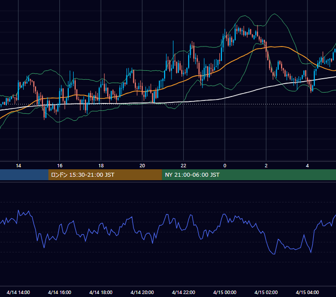Click the 20 hour label on price chart axis
The image size is (336, 297).
coord(142,166)
